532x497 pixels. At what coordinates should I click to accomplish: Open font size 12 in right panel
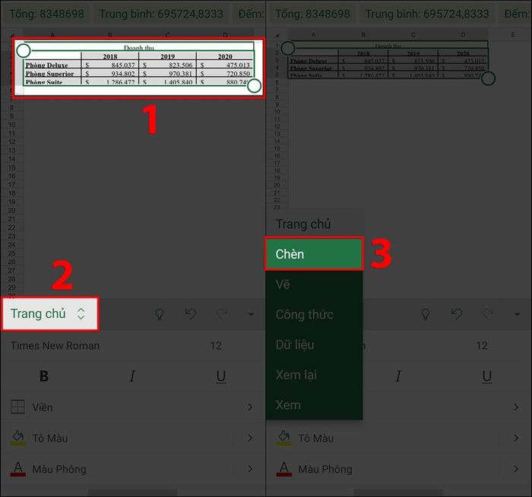click(x=482, y=345)
